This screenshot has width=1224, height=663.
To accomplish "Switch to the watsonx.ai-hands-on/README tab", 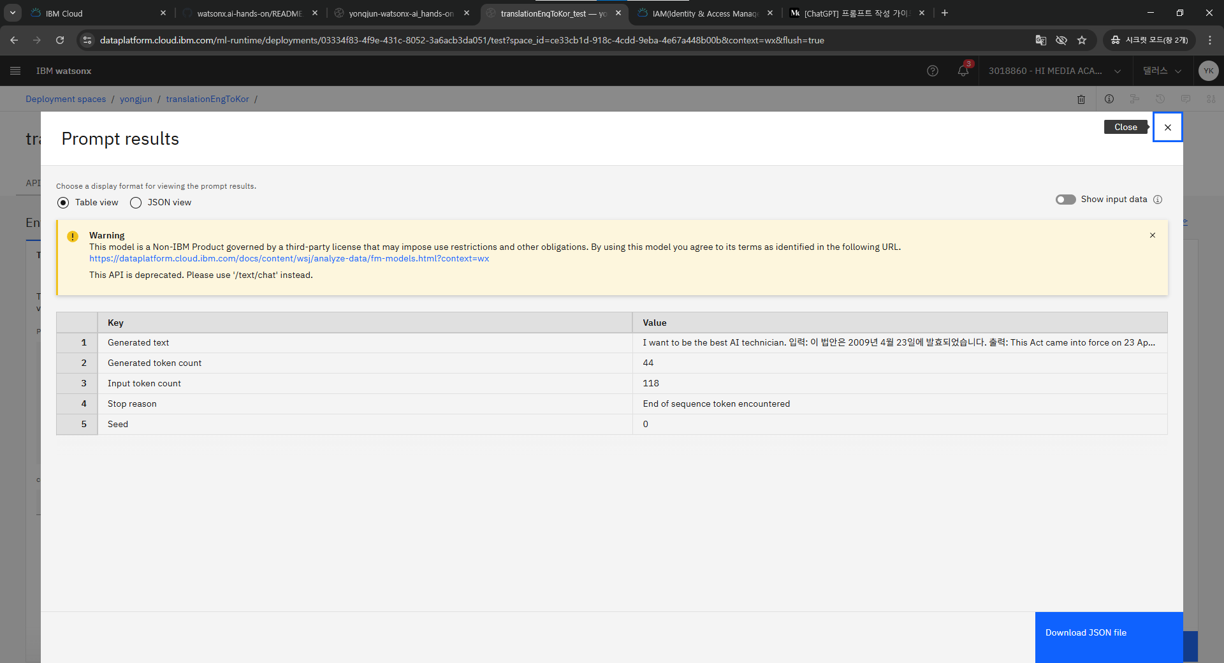I will coord(250,13).
